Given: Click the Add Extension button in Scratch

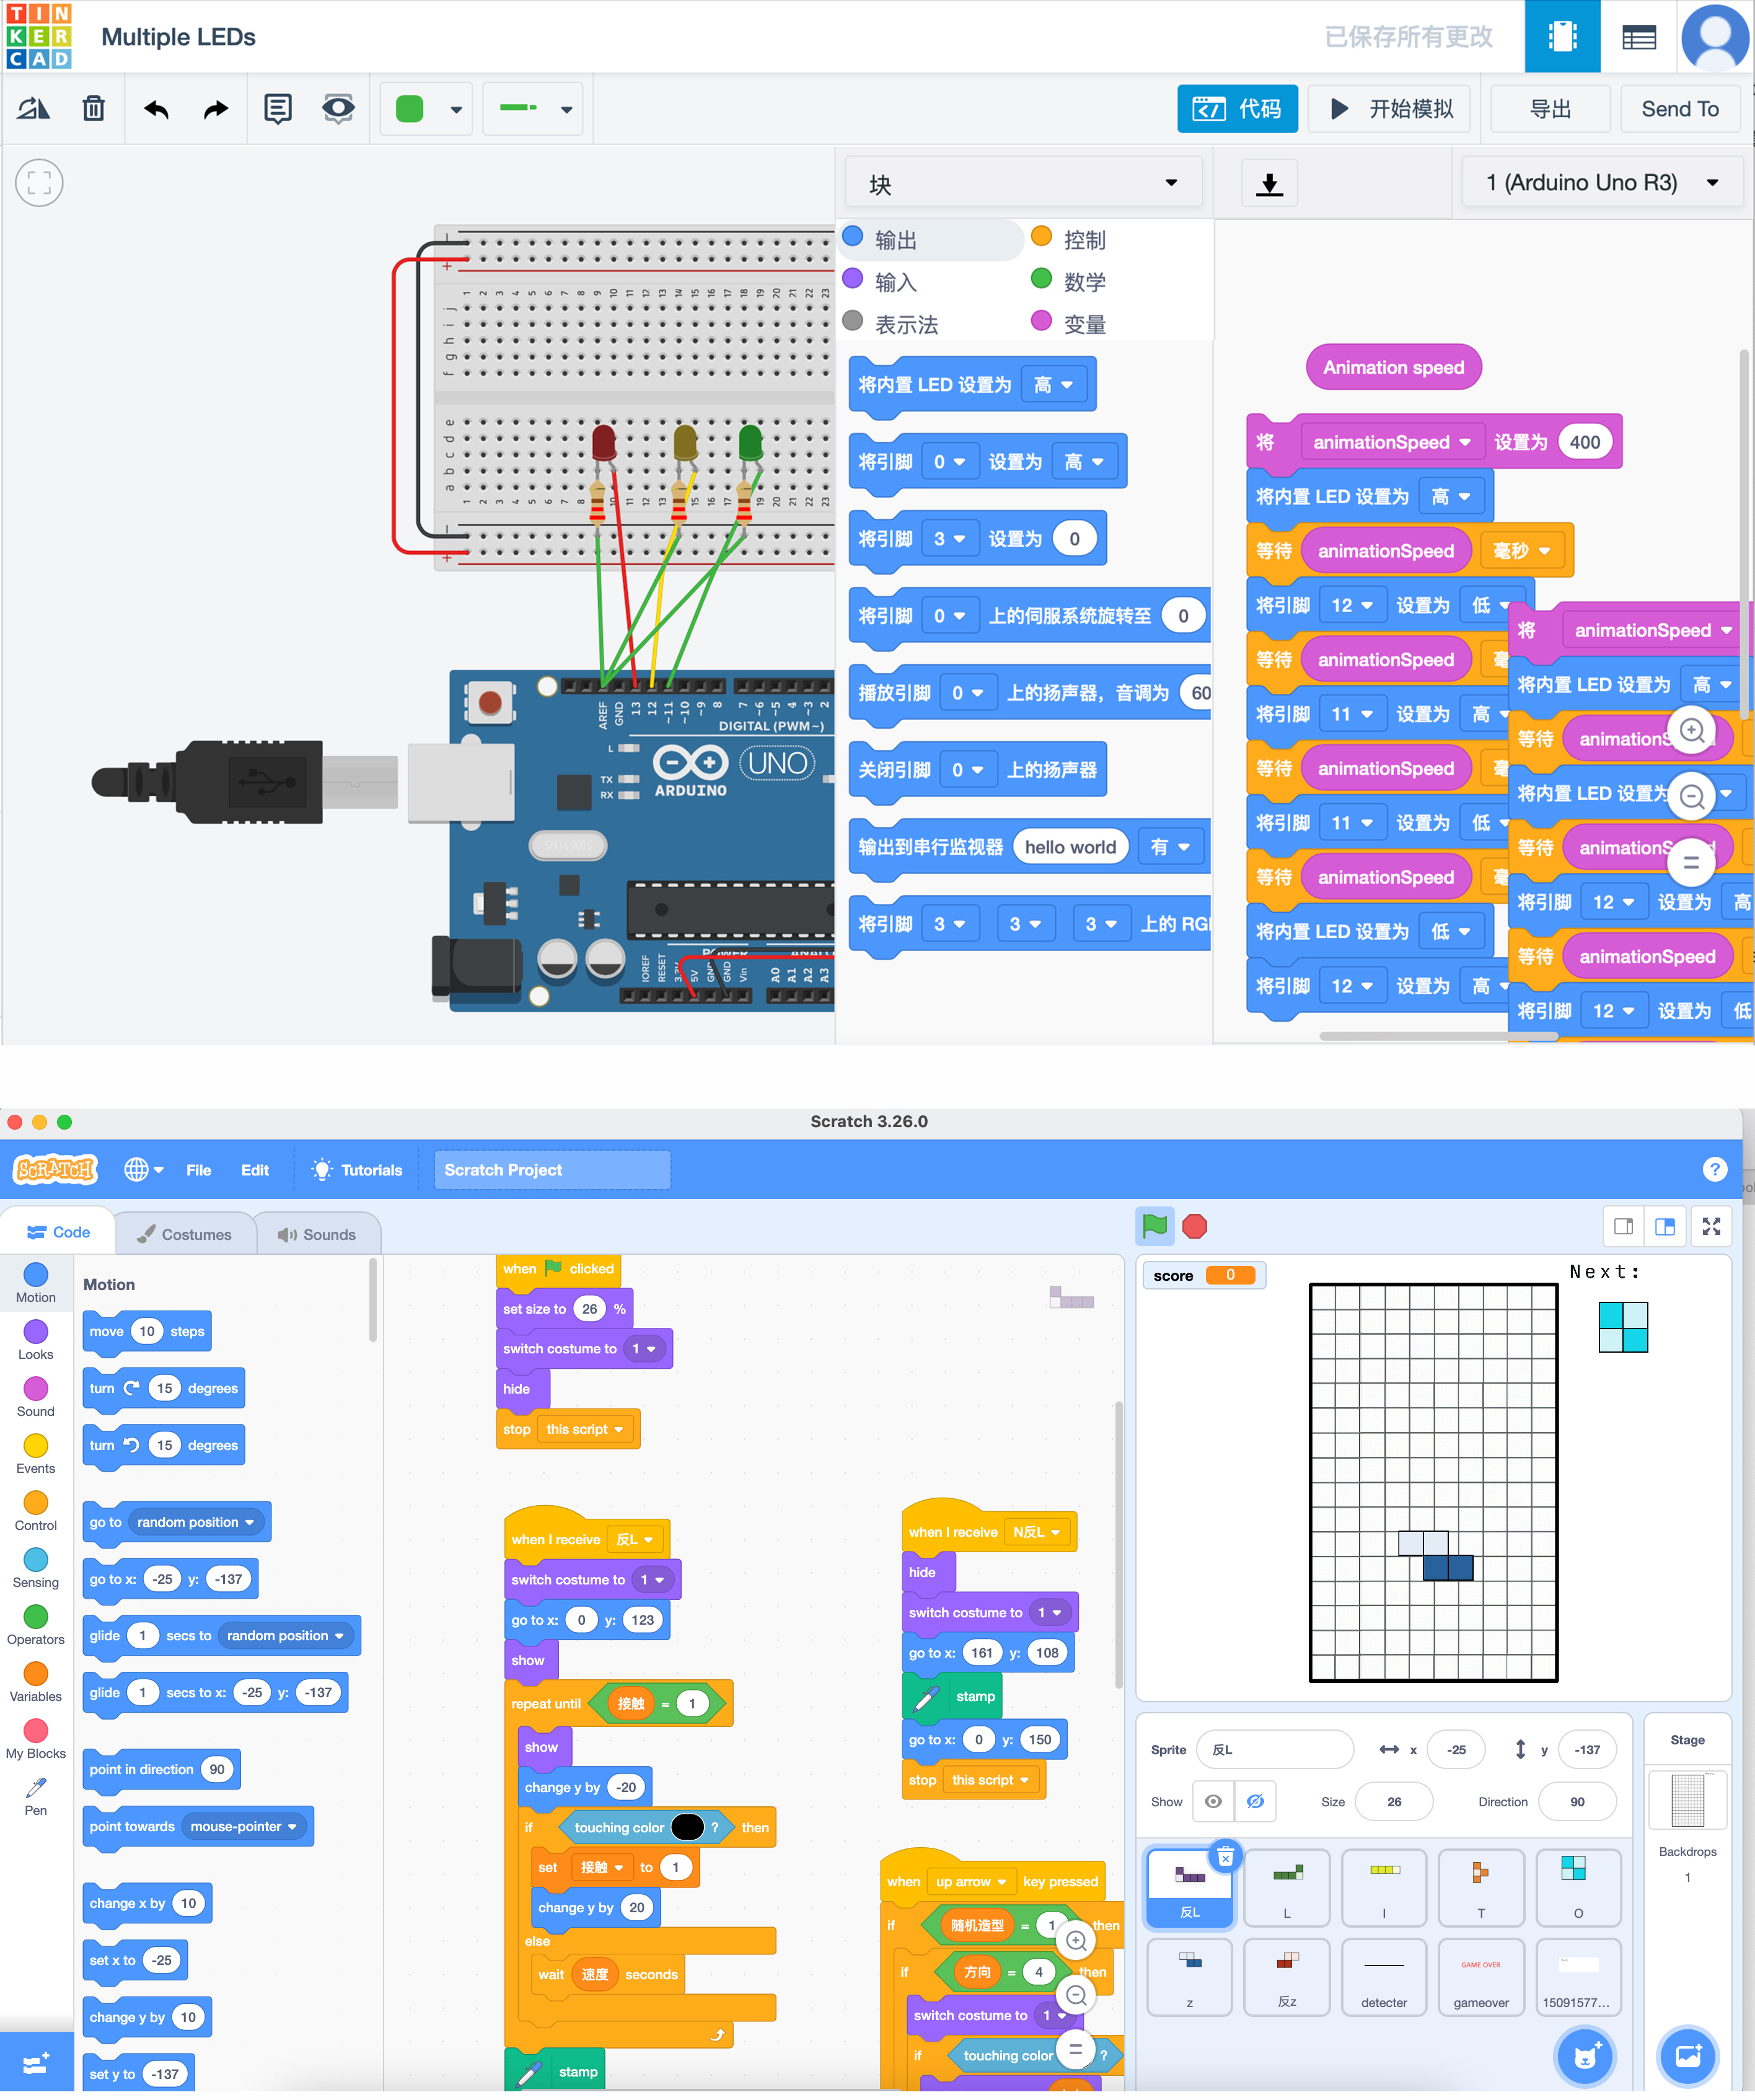Looking at the screenshot, I should pyautogui.click(x=36, y=2062).
